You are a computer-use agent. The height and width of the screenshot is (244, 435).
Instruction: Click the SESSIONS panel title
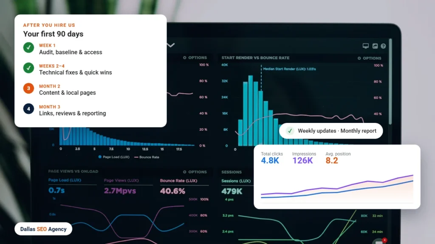[232, 172]
